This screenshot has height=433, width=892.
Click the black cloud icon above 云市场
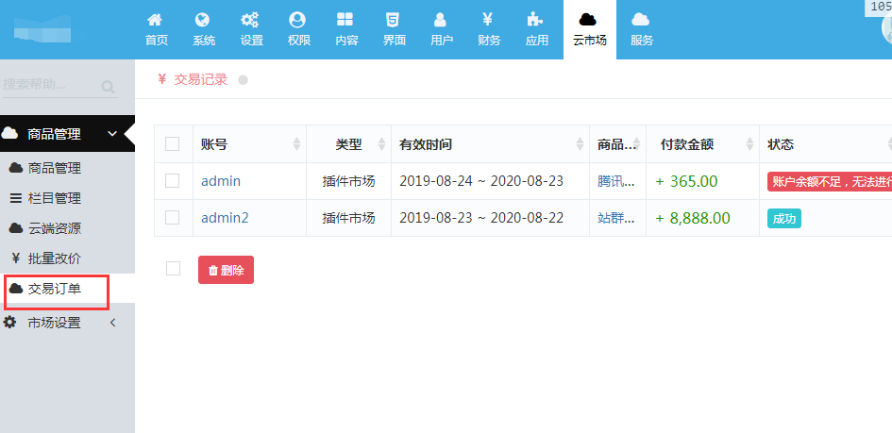588,20
